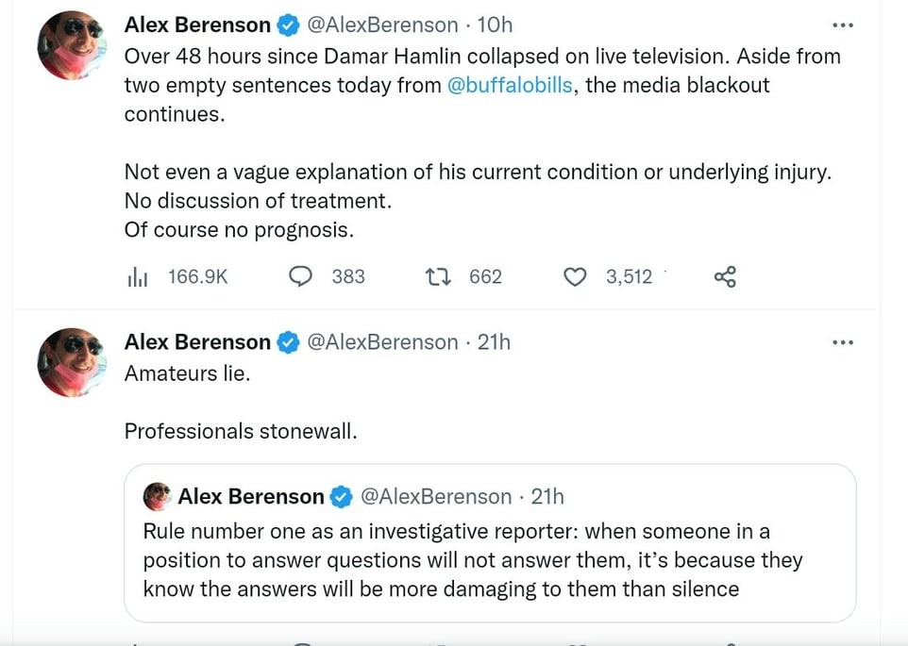Screen dimensions: 908x646
Task: Click Alex Berenson name on second tweet
Action: (x=197, y=342)
